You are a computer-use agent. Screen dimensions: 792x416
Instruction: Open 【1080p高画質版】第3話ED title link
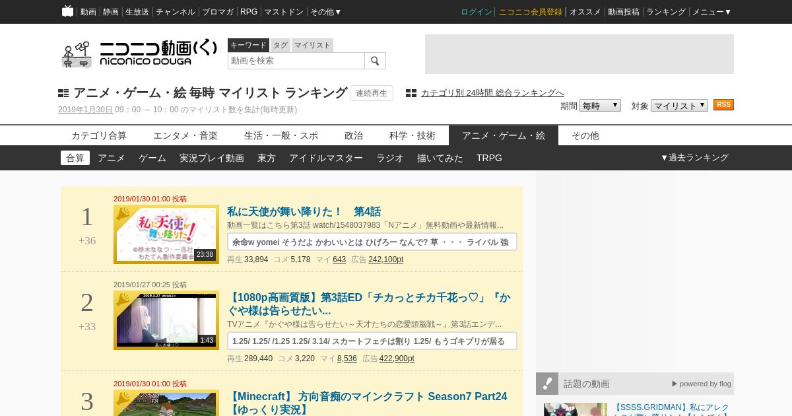[368, 304]
